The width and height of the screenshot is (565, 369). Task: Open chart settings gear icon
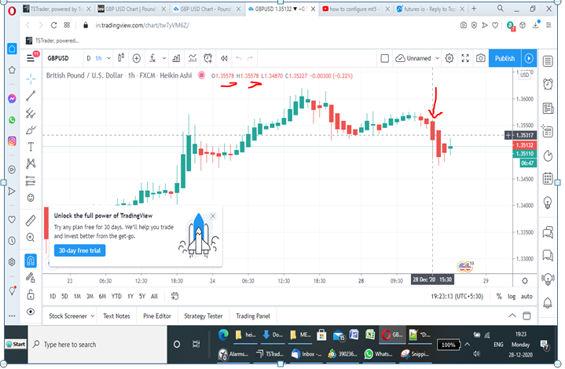tap(449, 58)
